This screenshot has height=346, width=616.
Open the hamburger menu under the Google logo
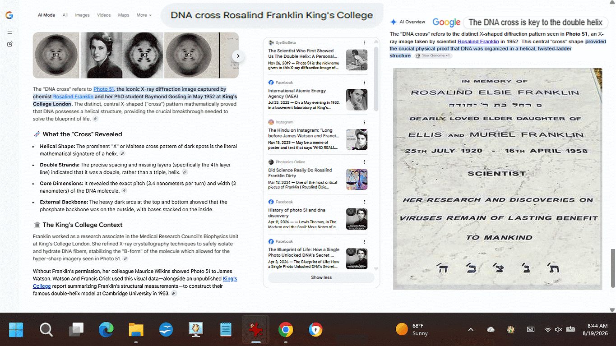click(9, 32)
